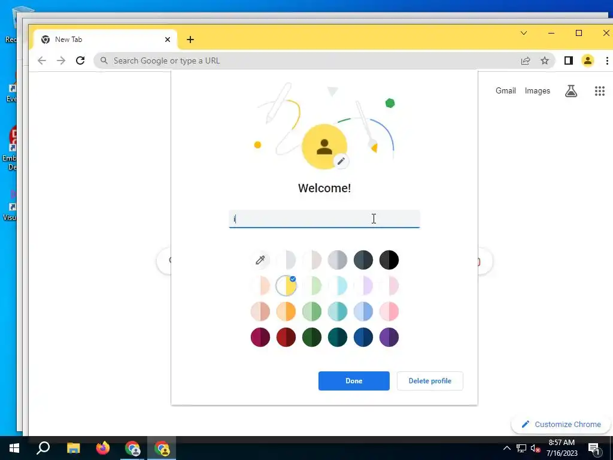Click the profile name input field

324,219
